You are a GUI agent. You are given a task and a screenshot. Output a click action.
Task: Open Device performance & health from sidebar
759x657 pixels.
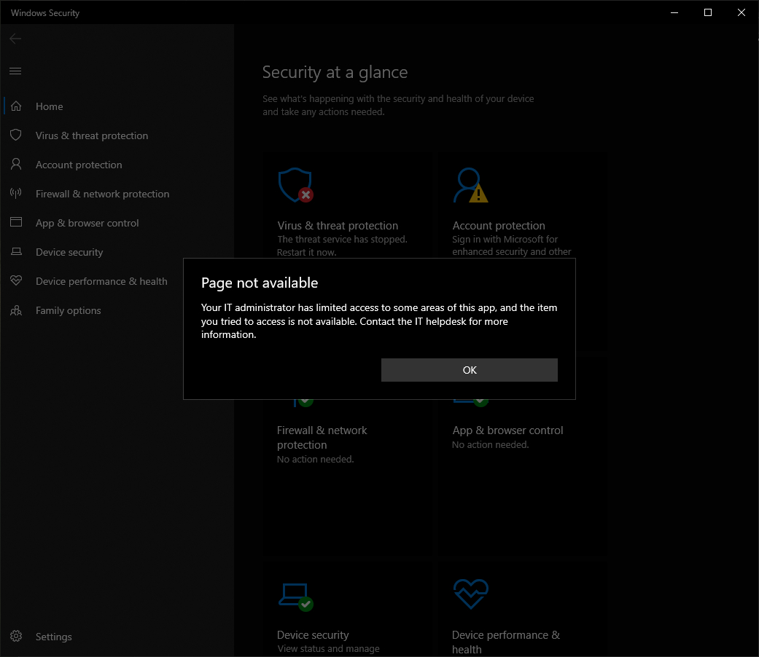tap(101, 281)
